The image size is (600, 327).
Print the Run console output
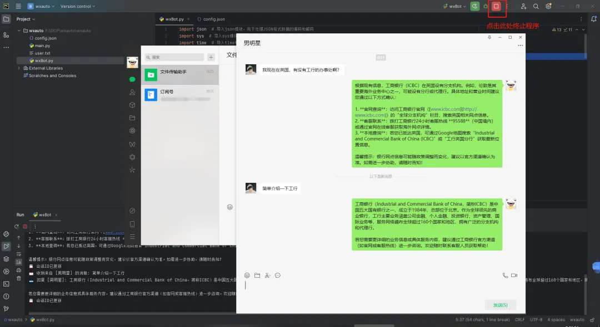(19, 270)
